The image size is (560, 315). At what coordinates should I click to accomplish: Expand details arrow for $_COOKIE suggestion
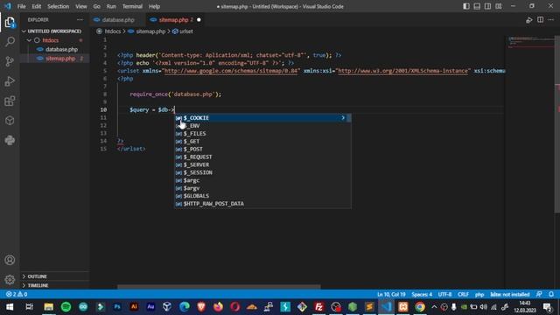point(343,118)
